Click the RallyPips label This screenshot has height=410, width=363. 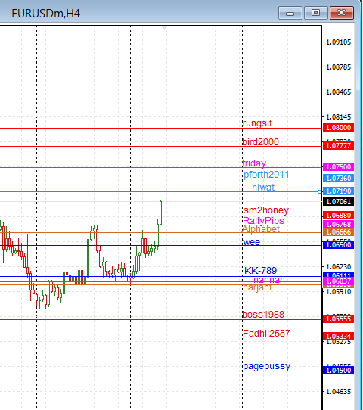(x=263, y=220)
